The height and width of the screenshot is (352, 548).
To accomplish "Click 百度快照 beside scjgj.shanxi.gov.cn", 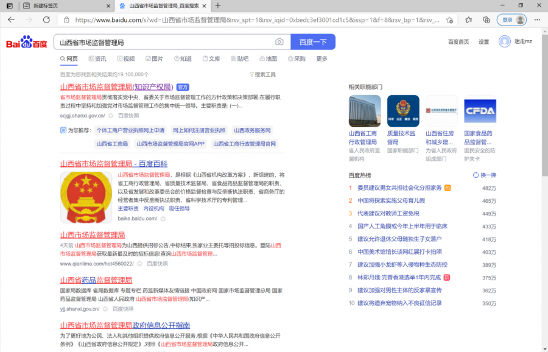I will [x=128, y=116].
